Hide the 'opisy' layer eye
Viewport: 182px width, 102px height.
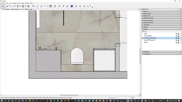coord(176,34)
